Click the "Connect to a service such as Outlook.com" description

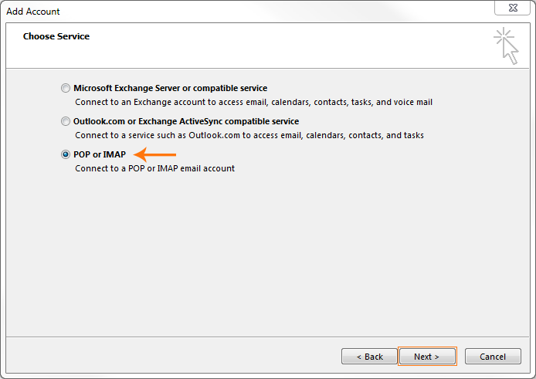pyautogui.click(x=249, y=135)
